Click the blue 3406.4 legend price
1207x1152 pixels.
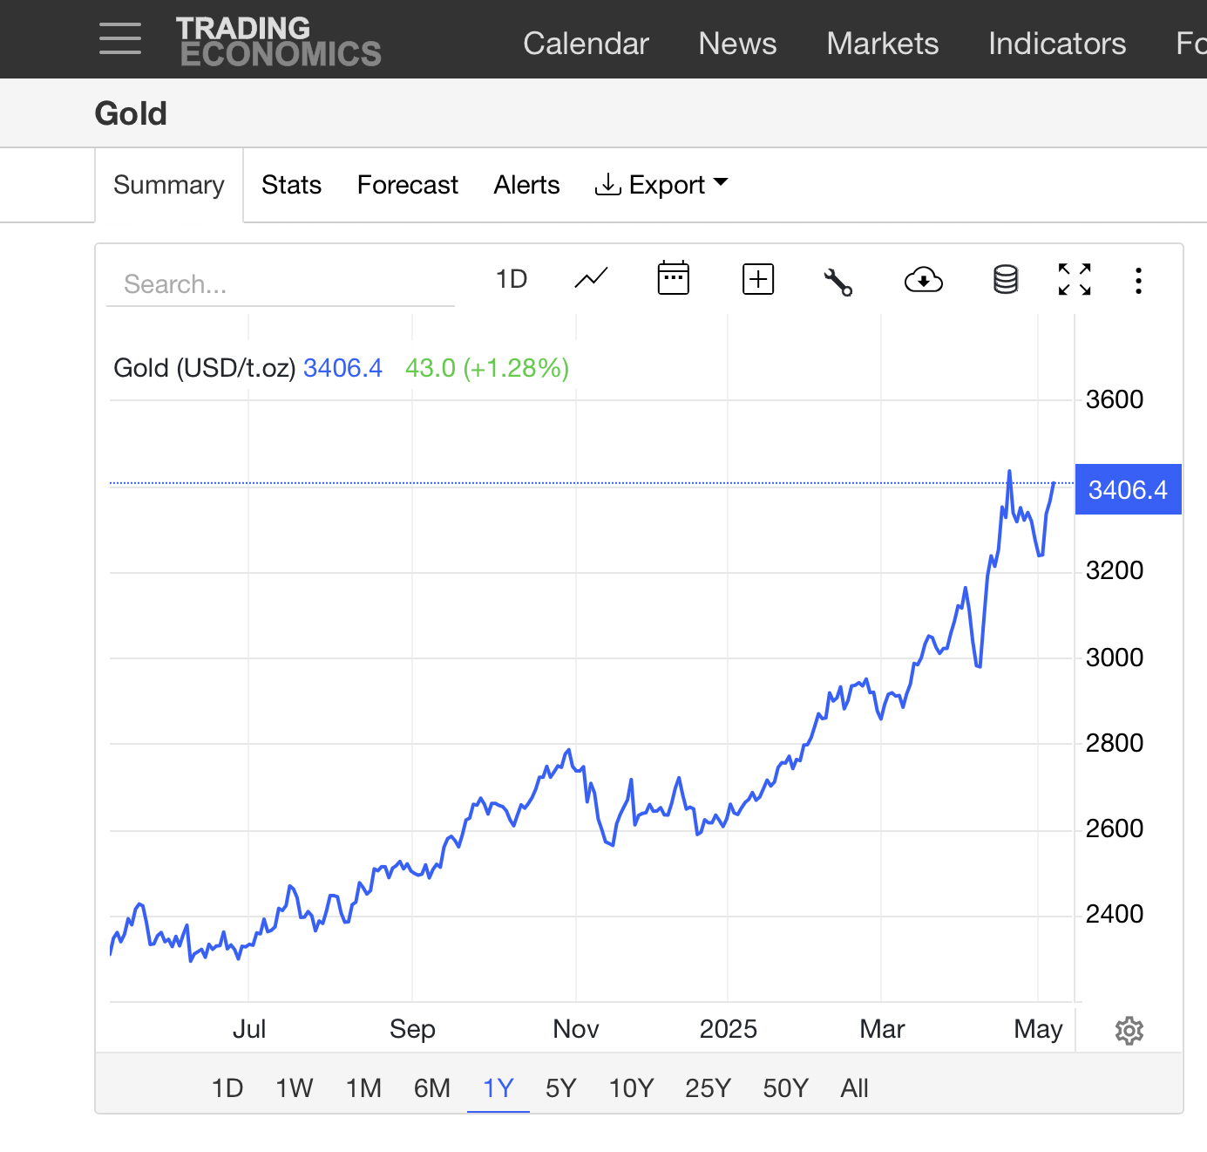[342, 368]
